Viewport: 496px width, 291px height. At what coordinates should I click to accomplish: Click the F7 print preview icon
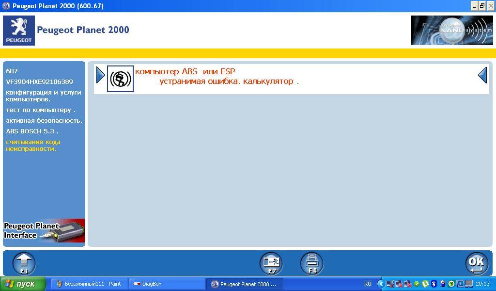(271, 262)
